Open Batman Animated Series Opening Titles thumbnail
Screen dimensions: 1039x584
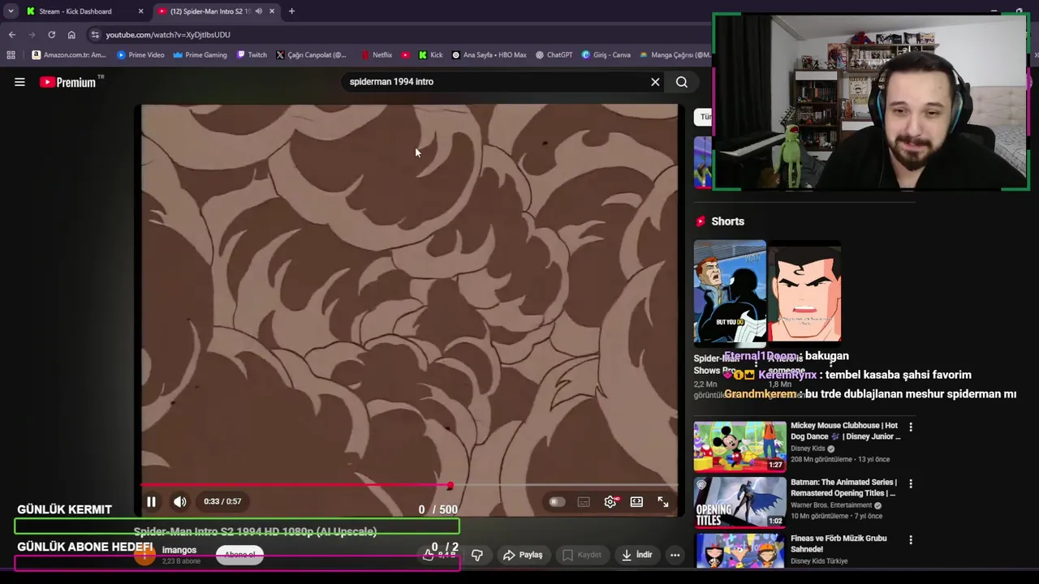click(x=739, y=502)
